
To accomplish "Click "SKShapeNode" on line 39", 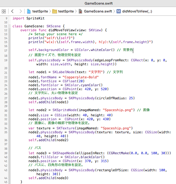I will coord(63,153).
